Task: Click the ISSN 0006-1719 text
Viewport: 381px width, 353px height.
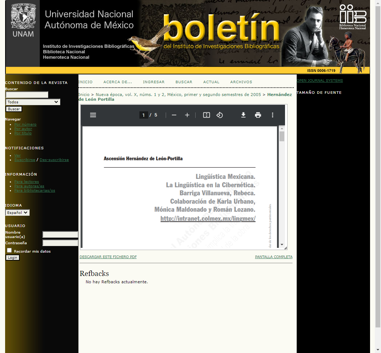Action: (x=321, y=70)
